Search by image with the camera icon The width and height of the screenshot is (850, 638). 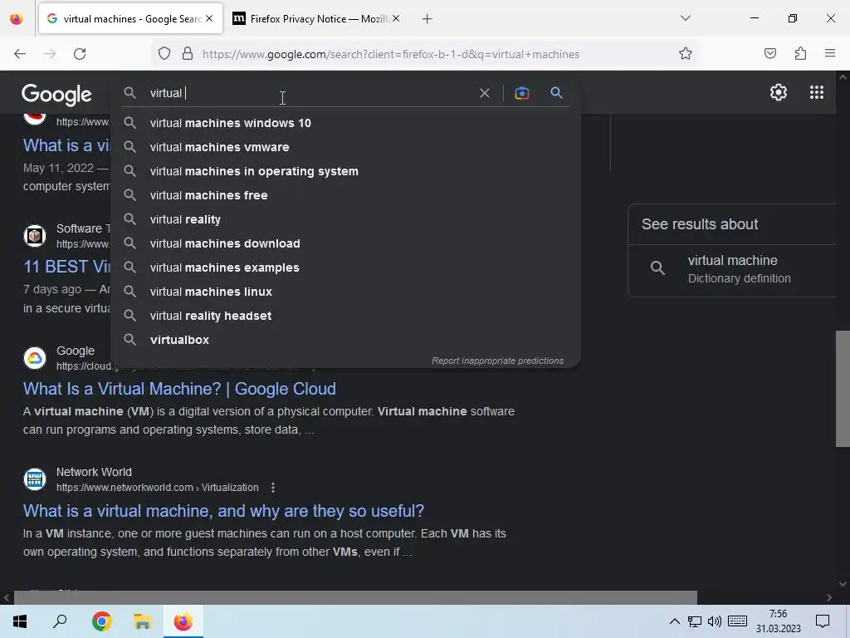click(x=521, y=93)
